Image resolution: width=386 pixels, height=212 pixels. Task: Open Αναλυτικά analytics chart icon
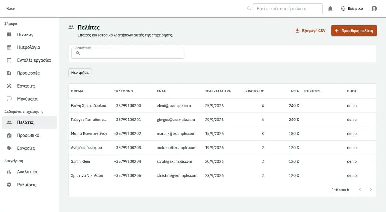[x=9, y=172]
